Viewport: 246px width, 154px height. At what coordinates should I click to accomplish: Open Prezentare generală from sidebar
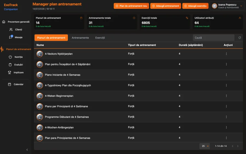[x=16, y=22]
